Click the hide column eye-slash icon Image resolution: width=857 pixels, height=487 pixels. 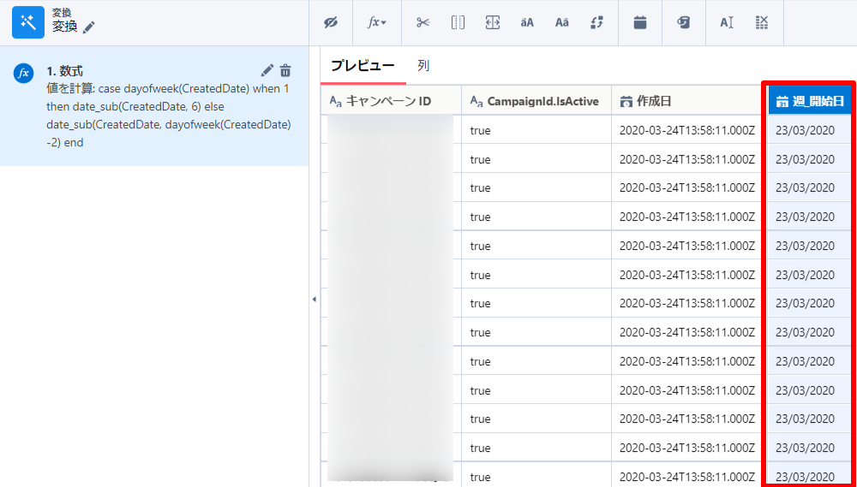click(331, 23)
